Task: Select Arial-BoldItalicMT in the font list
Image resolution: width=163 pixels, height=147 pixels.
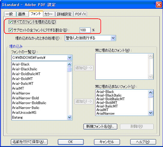Action: tap(26, 74)
